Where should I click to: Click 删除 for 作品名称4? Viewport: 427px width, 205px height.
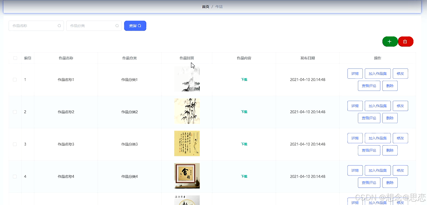pyautogui.click(x=390, y=183)
